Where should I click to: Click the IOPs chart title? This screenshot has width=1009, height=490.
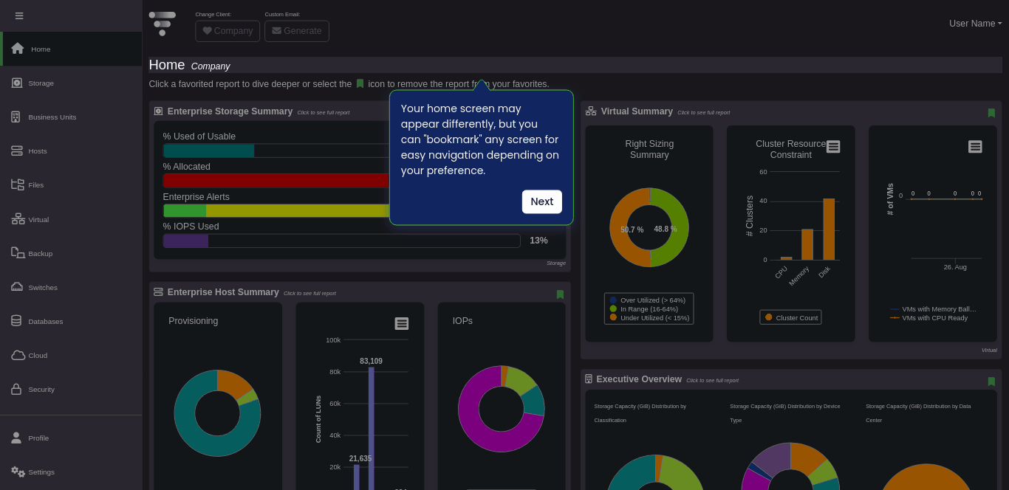coord(462,321)
